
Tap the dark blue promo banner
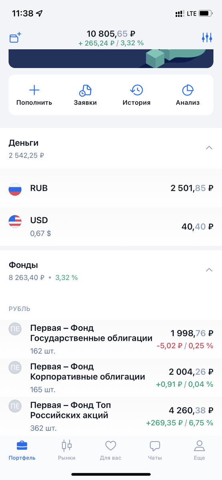click(111, 58)
